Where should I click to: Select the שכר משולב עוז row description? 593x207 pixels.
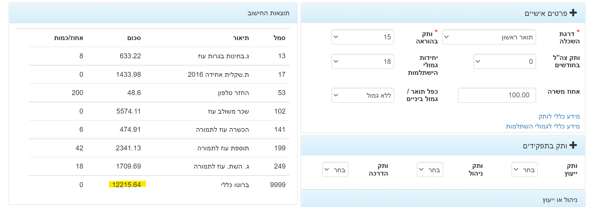coord(228,111)
